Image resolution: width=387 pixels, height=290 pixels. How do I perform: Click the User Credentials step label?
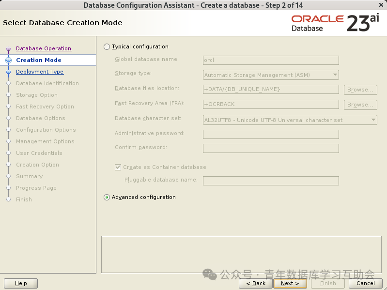pyautogui.click(x=39, y=153)
